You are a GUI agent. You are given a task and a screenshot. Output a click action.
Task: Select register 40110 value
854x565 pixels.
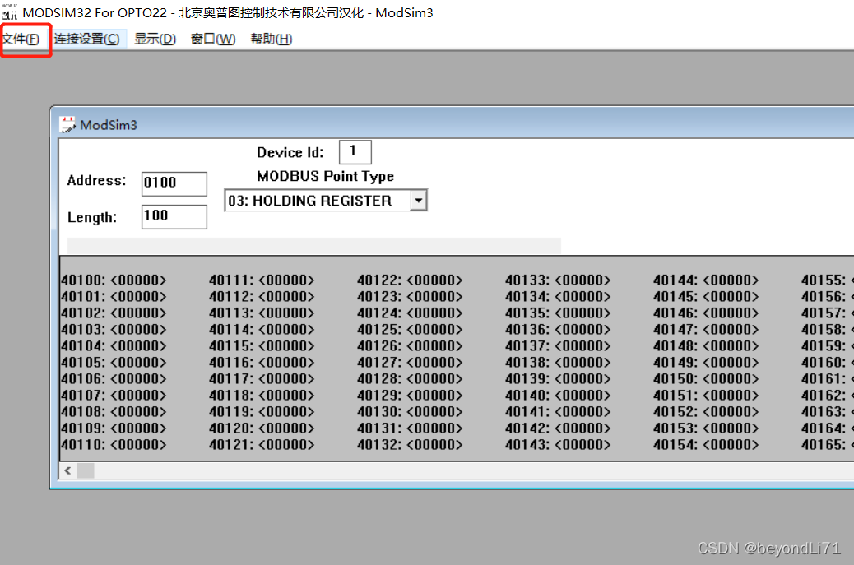(138, 445)
